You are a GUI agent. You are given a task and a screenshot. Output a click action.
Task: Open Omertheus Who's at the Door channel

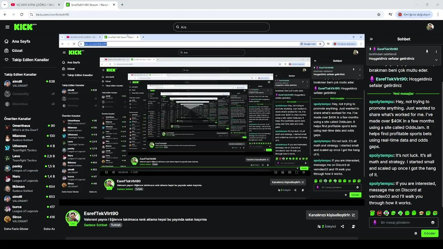29,128
